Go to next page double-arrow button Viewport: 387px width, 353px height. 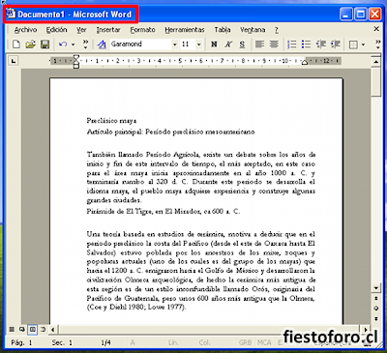click(376, 318)
